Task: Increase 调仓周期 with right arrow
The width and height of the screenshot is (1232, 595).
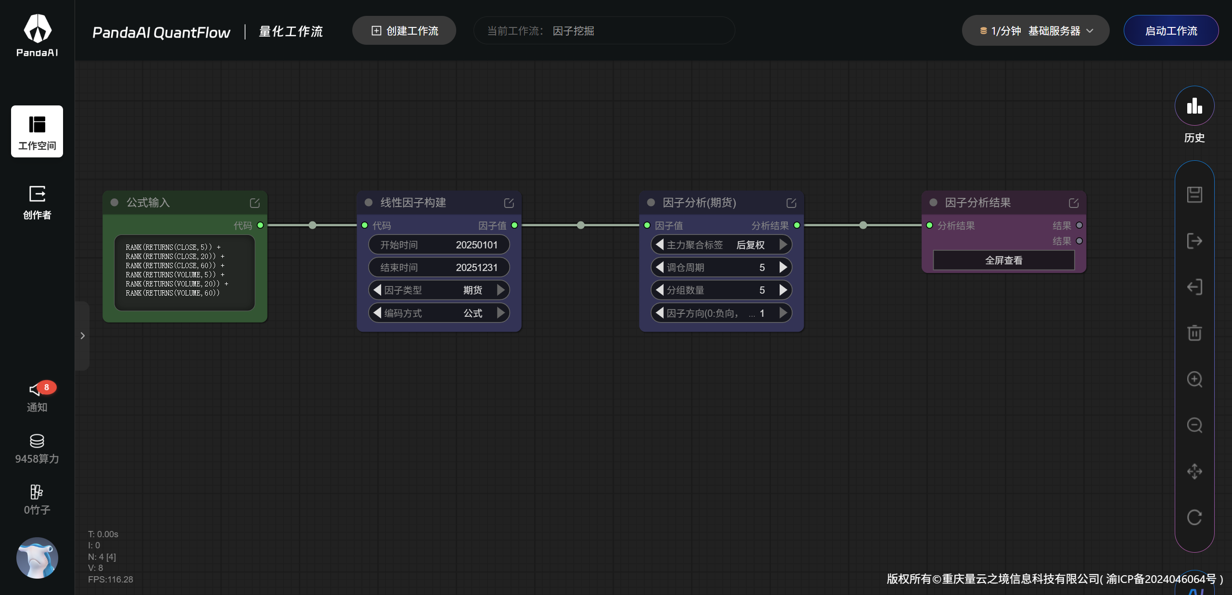Action: pyautogui.click(x=783, y=267)
